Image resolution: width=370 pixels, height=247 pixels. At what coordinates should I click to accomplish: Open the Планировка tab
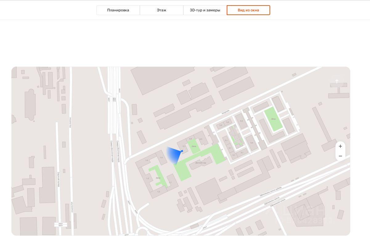point(118,10)
